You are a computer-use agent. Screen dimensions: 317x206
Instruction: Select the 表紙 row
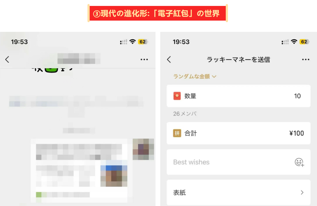pyautogui.click(x=239, y=193)
